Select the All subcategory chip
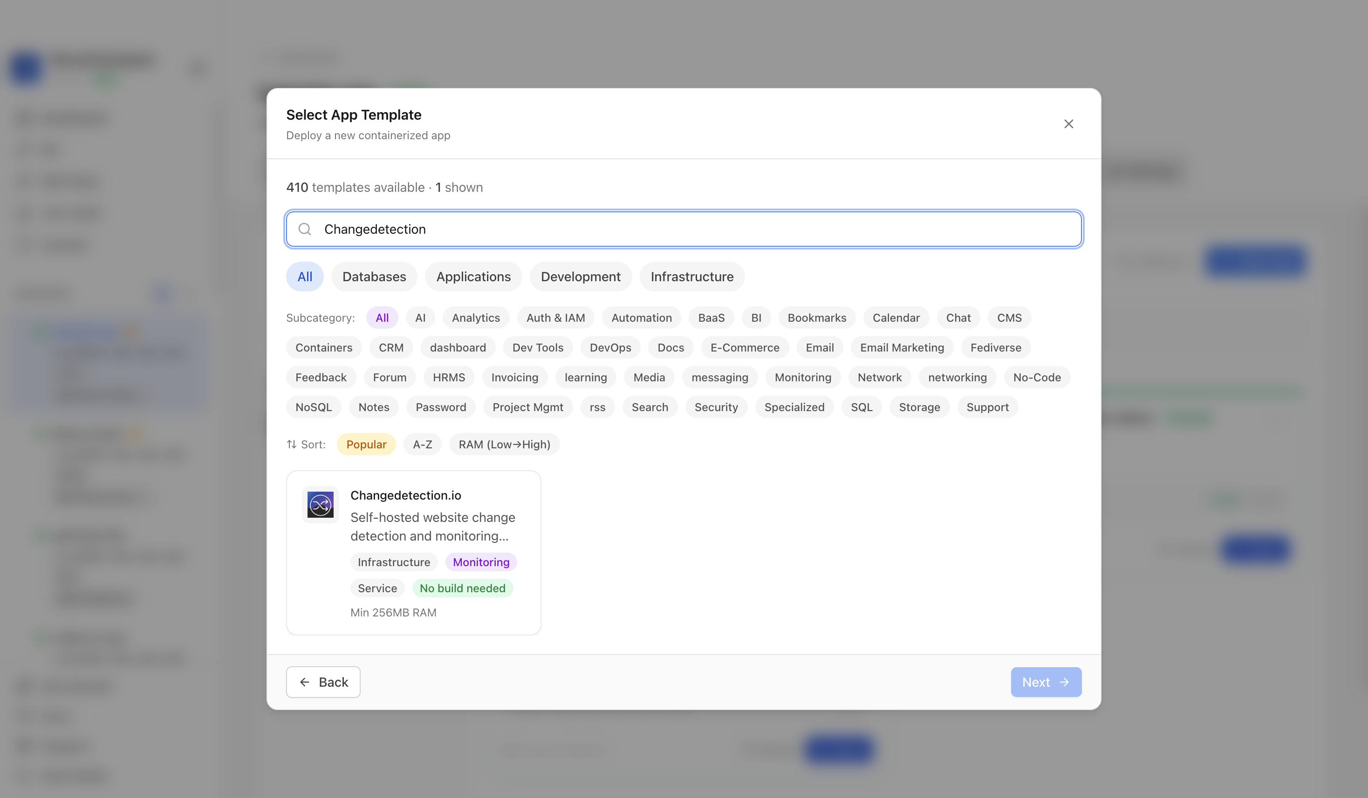This screenshot has height=798, width=1368. (x=382, y=318)
